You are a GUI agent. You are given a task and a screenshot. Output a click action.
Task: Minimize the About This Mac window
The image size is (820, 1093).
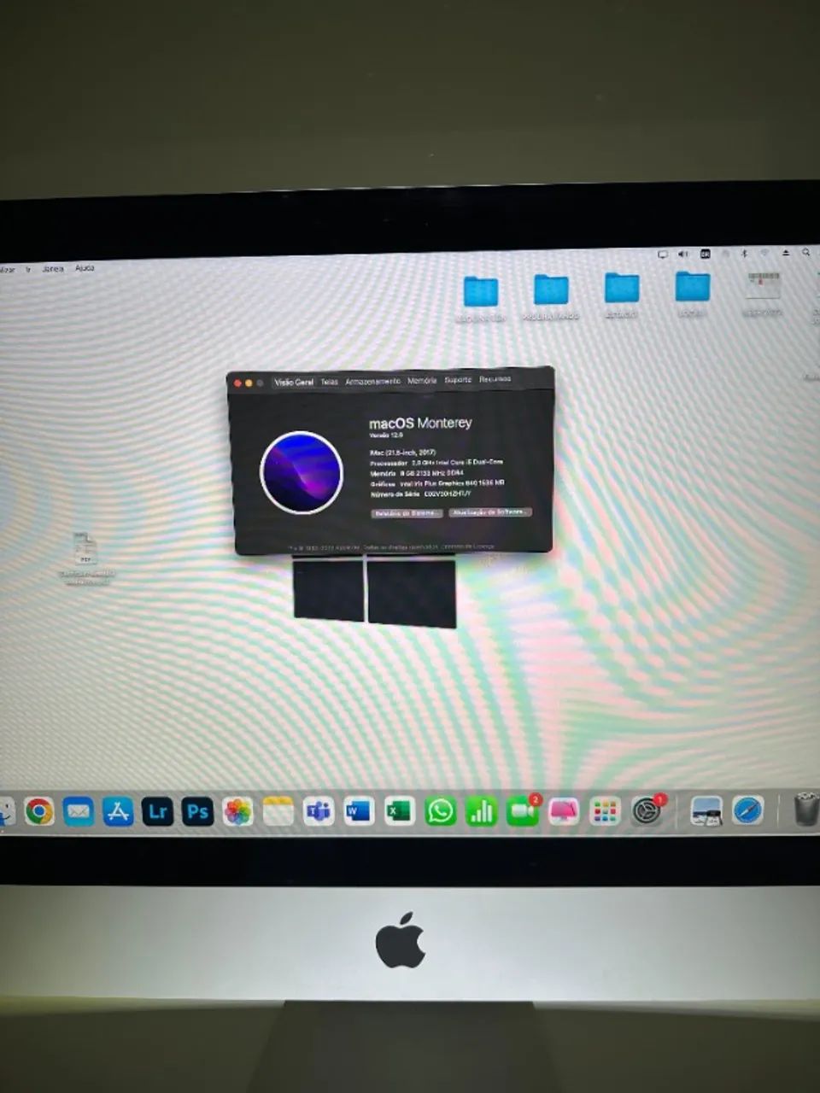pyautogui.click(x=249, y=383)
